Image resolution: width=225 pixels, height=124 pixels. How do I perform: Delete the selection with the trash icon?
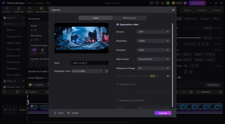click(17, 92)
